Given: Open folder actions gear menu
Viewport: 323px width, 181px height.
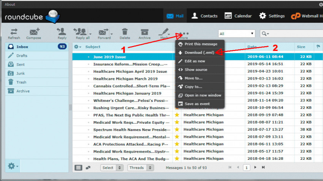Looking at the screenshot, I should point(13,166).
